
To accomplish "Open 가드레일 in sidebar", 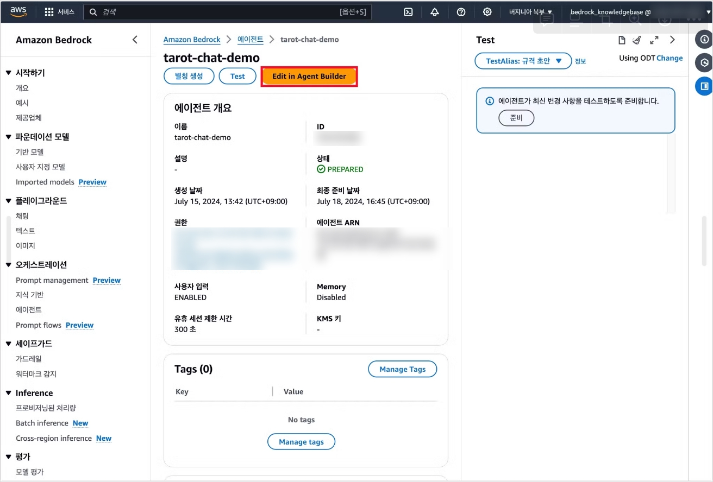I will coord(29,359).
